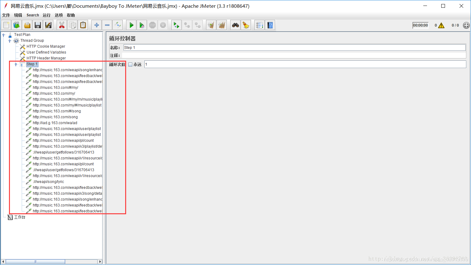Select User Defined Variables in the tree

[x=46, y=52]
